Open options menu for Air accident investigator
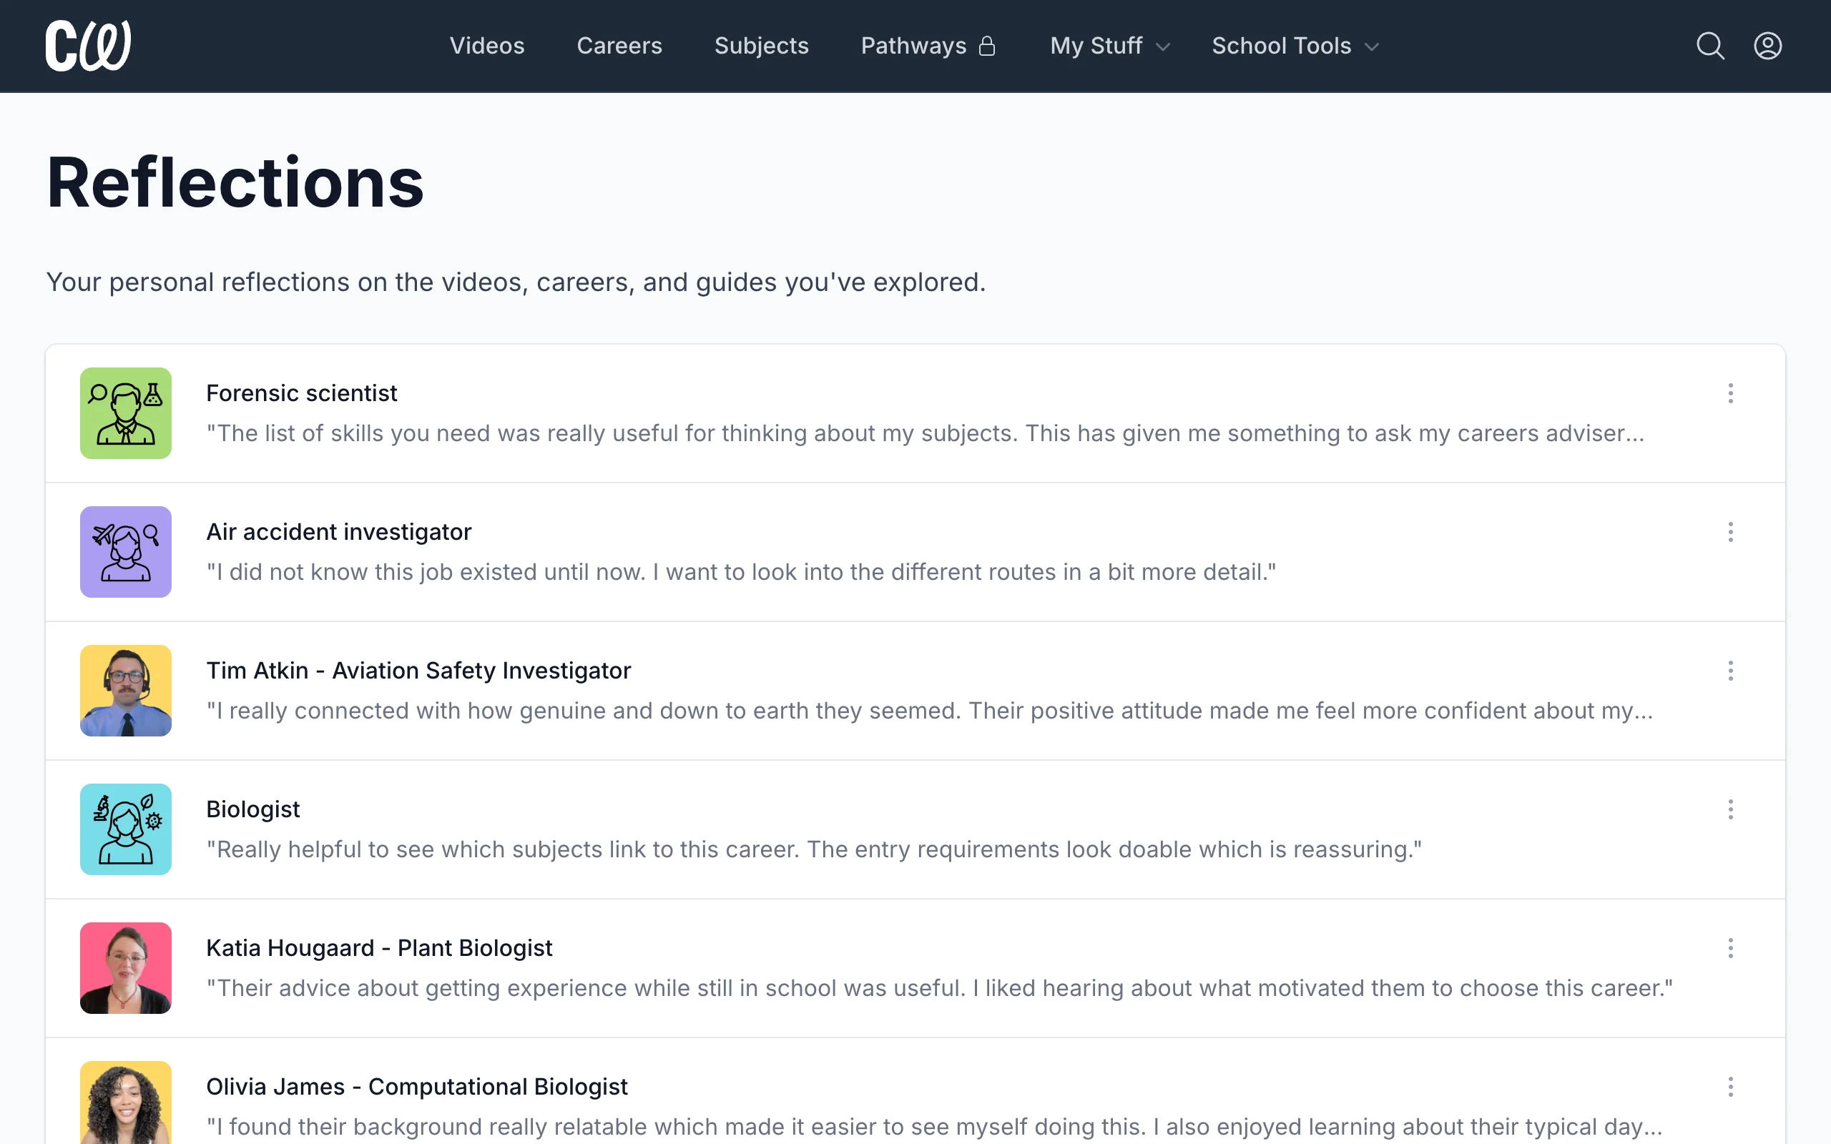 click(1730, 532)
